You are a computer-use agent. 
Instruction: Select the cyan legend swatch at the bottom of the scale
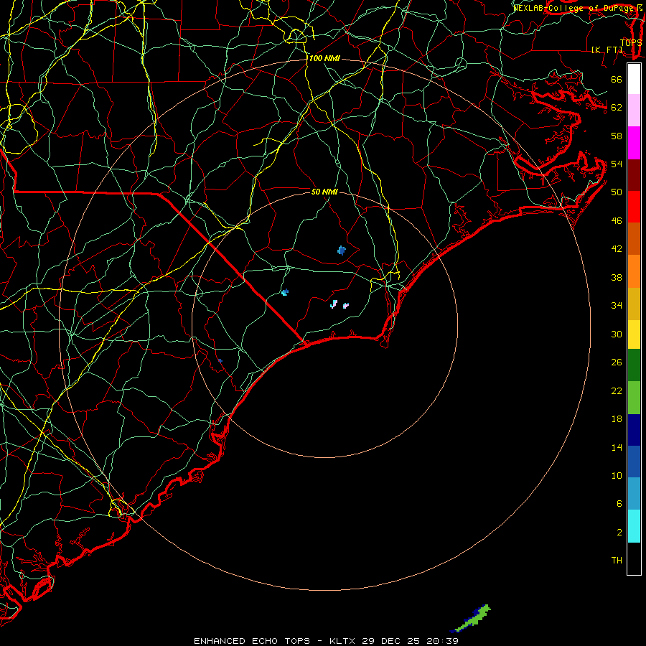pos(634,526)
